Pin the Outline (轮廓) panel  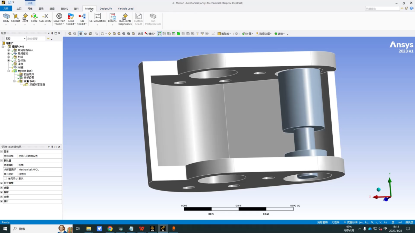(52, 33)
